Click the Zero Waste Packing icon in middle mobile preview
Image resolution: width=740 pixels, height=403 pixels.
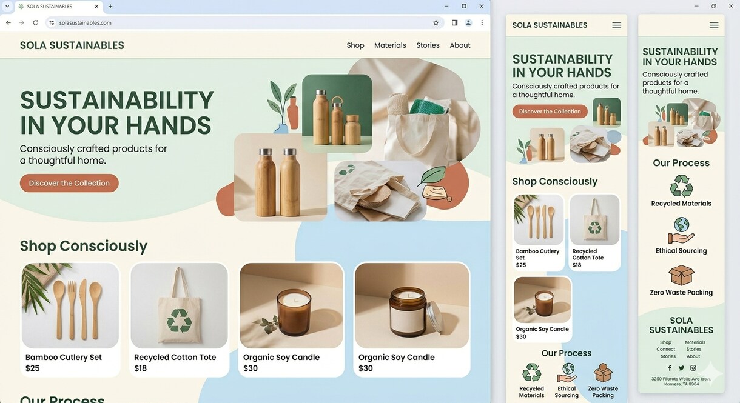603,373
